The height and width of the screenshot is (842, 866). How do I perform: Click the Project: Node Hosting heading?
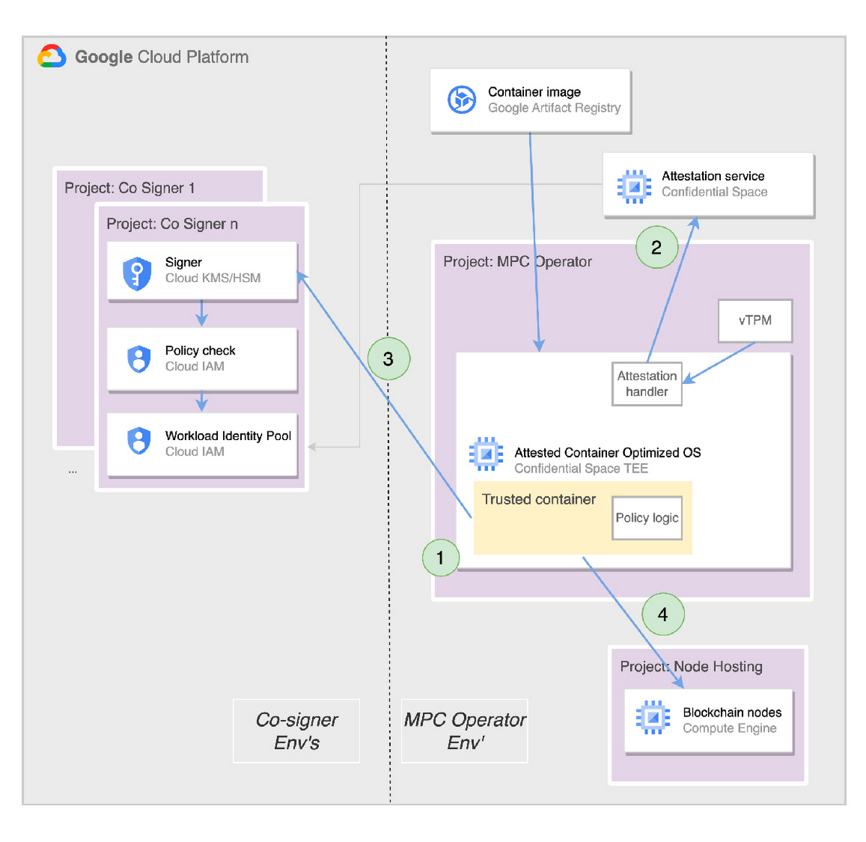[x=691, y=667]
